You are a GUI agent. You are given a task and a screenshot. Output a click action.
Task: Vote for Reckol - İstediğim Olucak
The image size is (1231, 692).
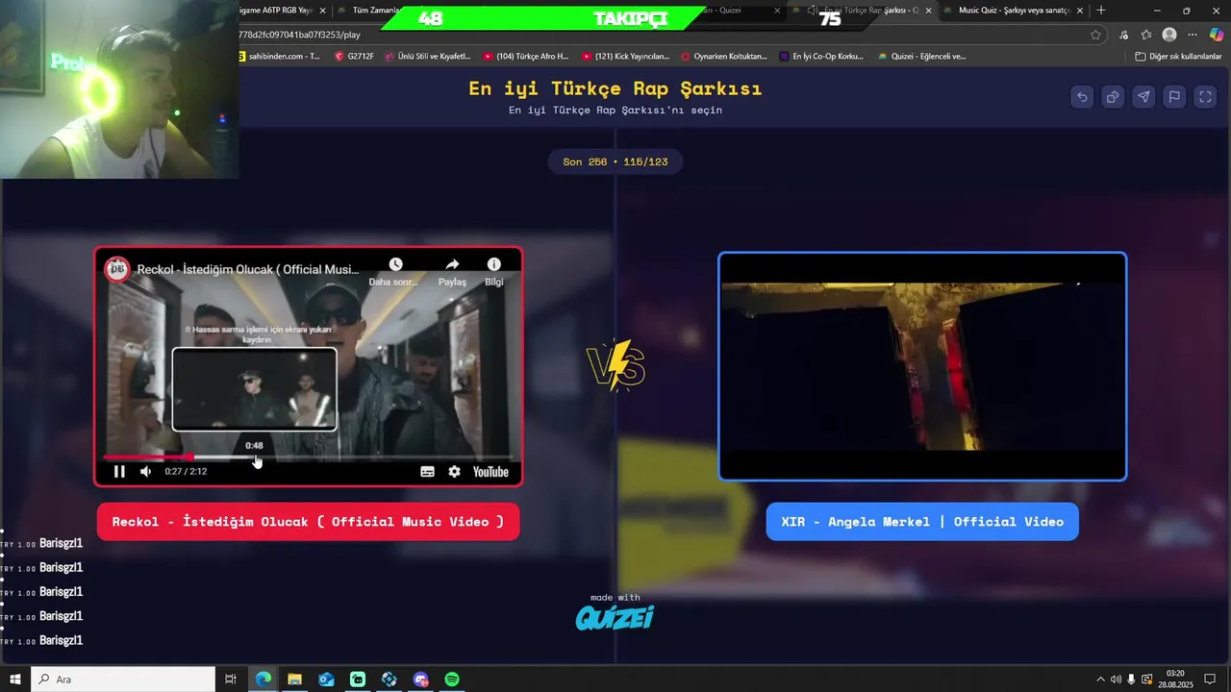click(x=308, y=521)
